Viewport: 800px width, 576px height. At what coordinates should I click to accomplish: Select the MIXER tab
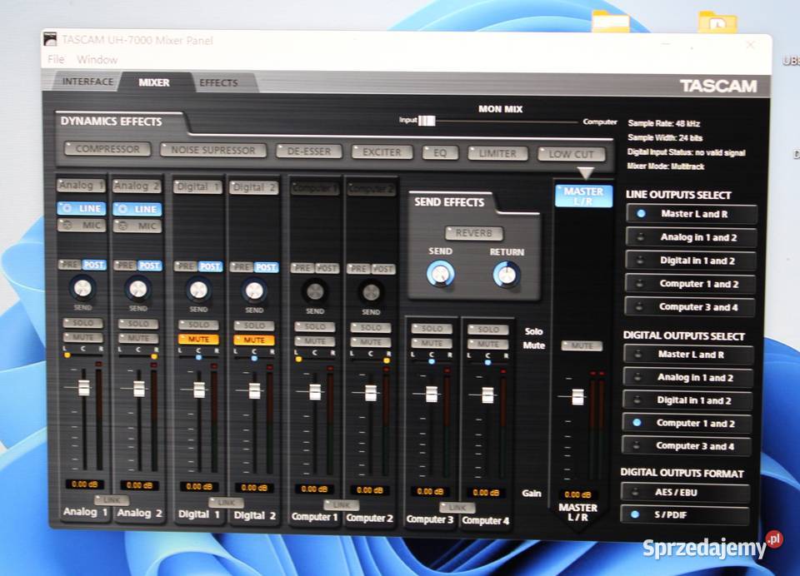click(154, 82)
